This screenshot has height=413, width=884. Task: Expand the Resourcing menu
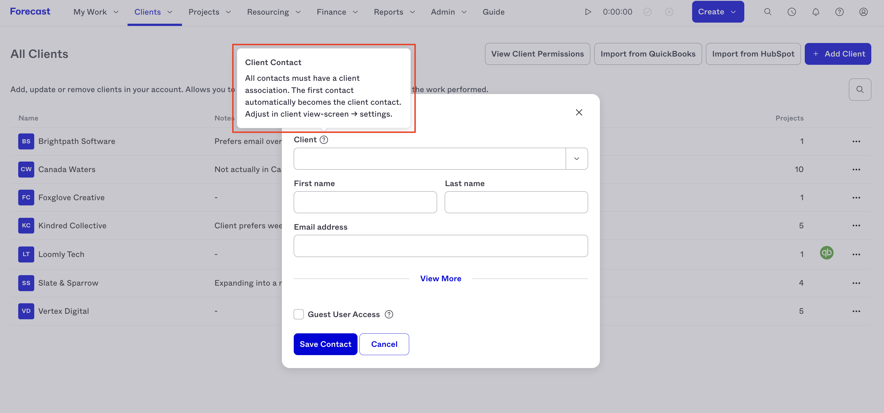[x=274, y=12]
